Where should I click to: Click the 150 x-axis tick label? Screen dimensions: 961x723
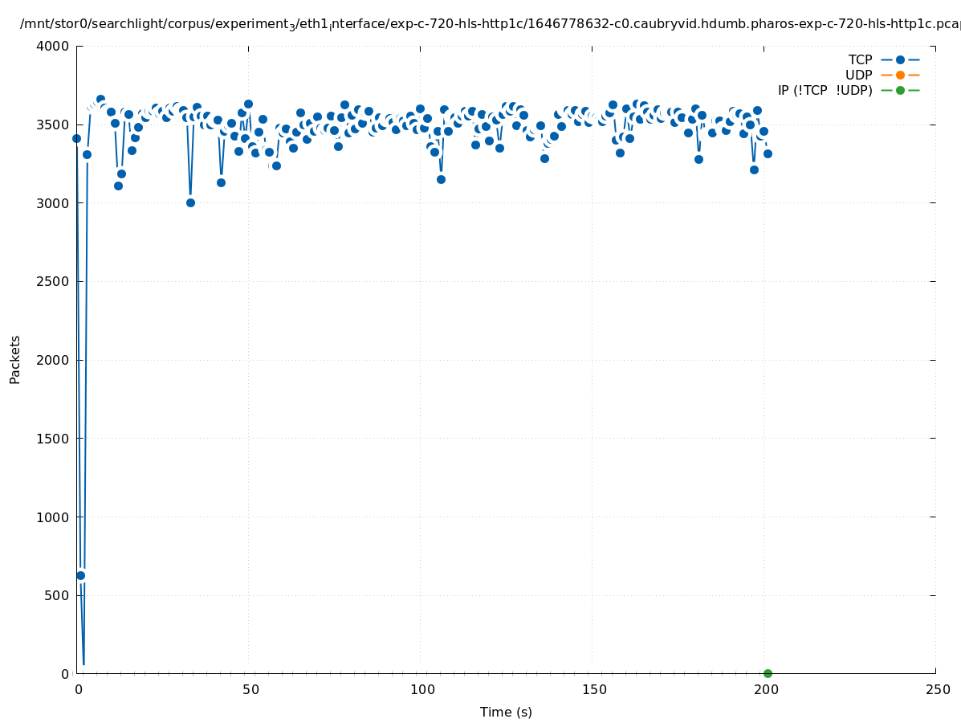(593, 689)
